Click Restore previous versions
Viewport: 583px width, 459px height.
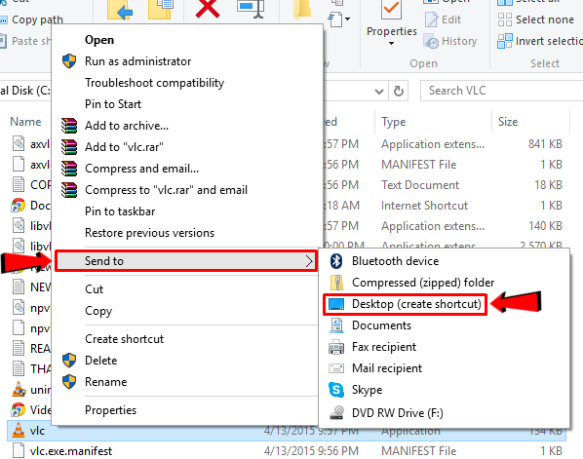click(149, 233)
